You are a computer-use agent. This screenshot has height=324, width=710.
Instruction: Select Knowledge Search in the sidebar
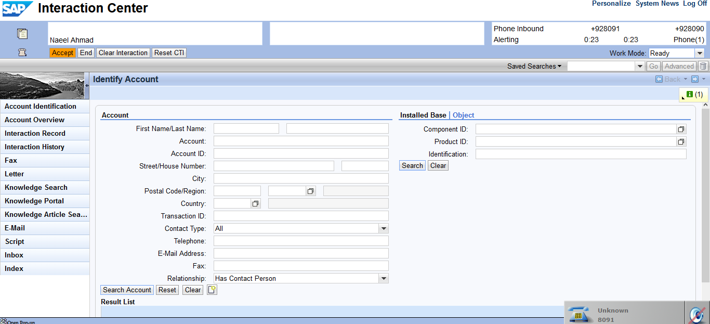[36, 187]
